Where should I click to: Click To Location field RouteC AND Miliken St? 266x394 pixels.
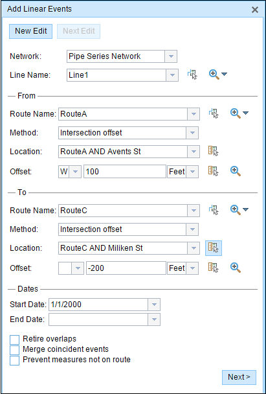tap(123, 248)
